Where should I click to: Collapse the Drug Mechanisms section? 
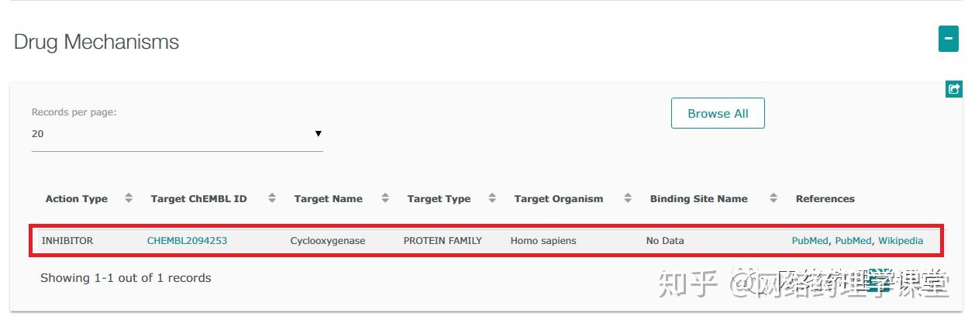pos(948,40)
